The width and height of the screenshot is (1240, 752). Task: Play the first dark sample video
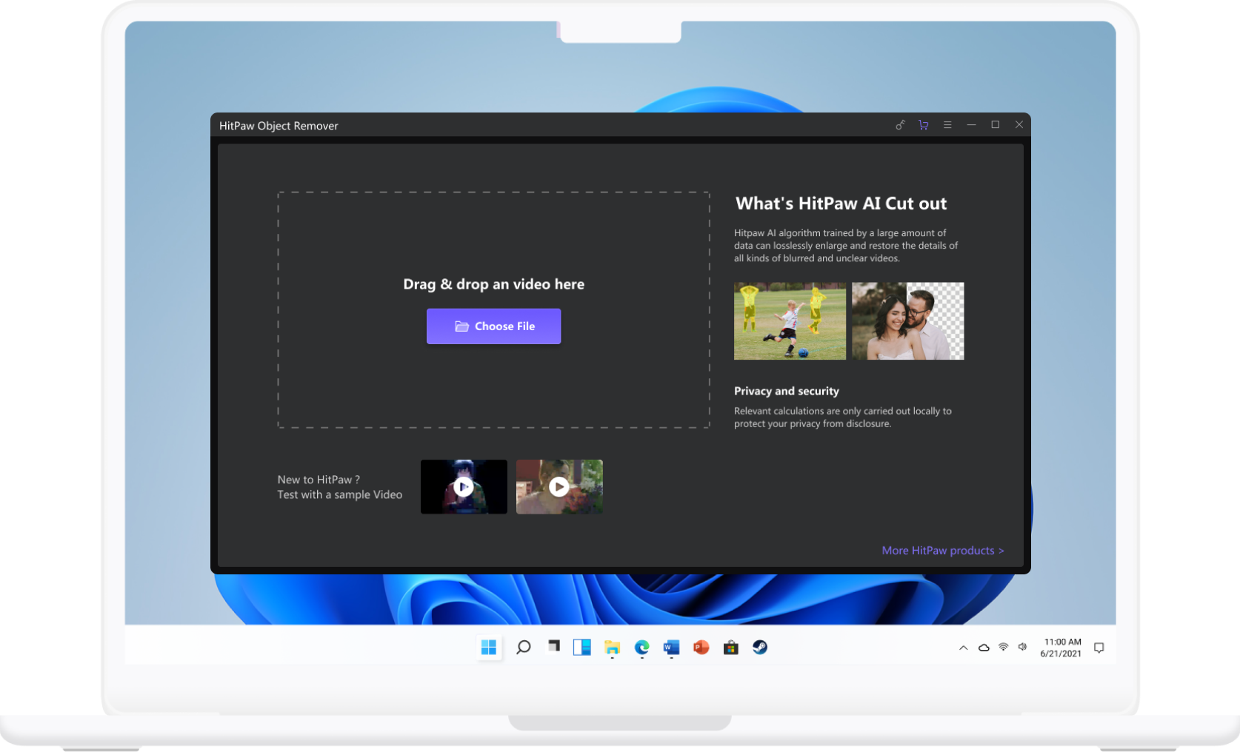point(464,487)
